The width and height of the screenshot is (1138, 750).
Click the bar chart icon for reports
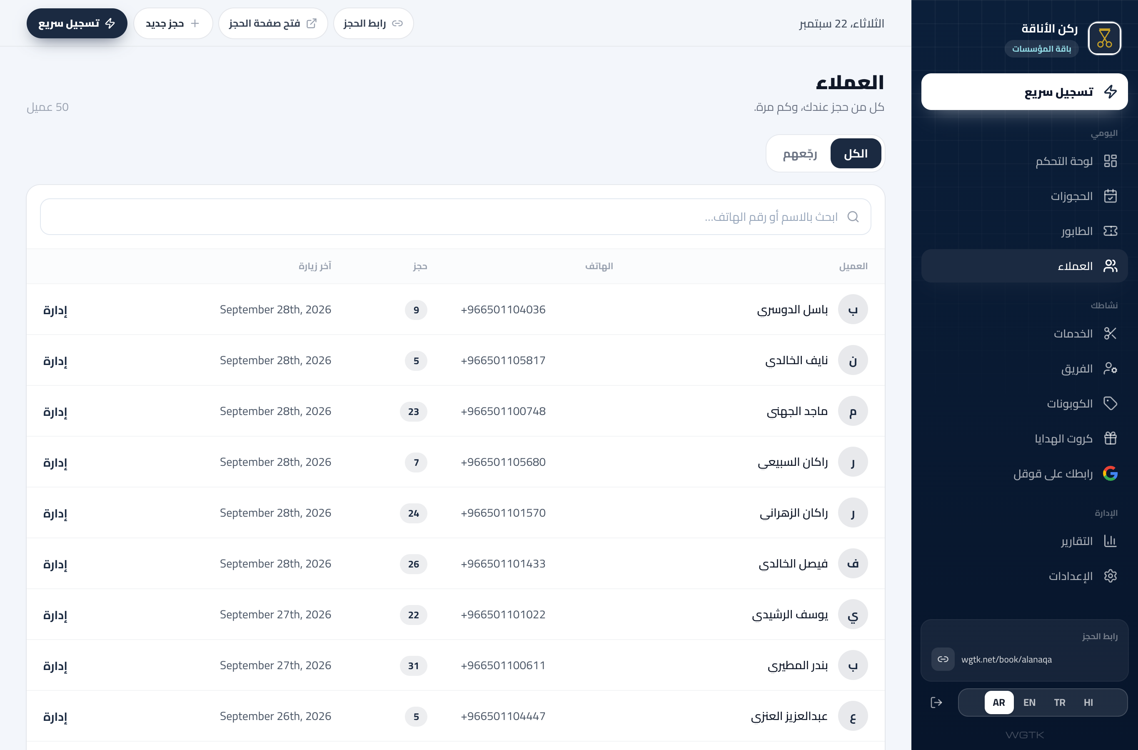[1110, 541]
